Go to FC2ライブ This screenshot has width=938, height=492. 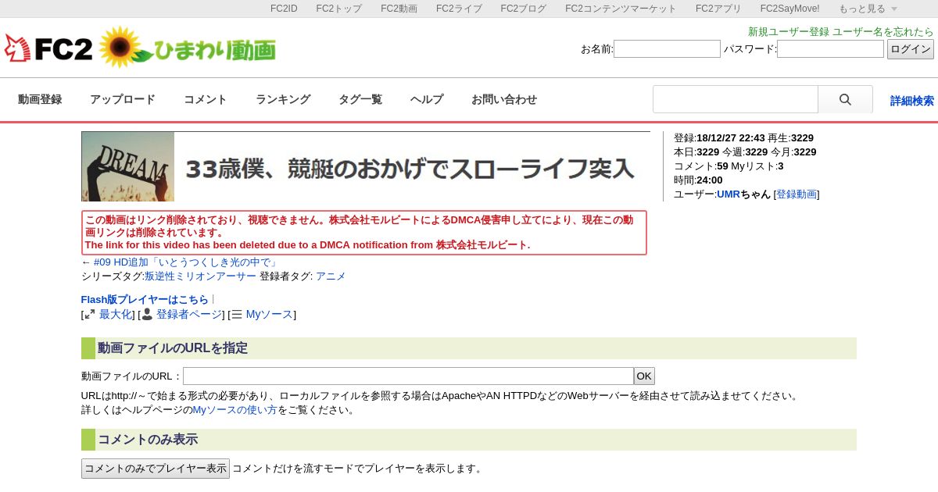point(459,9)
